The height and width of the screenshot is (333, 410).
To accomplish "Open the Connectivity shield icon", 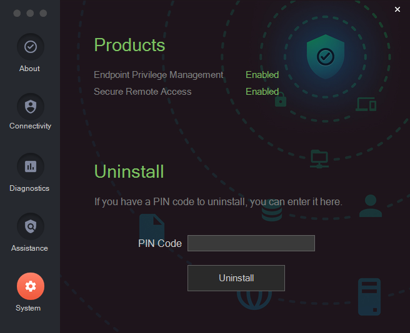I will pyautogui.click(x=31, y=107).
